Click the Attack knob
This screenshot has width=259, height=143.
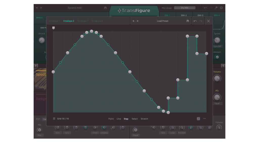42,40
